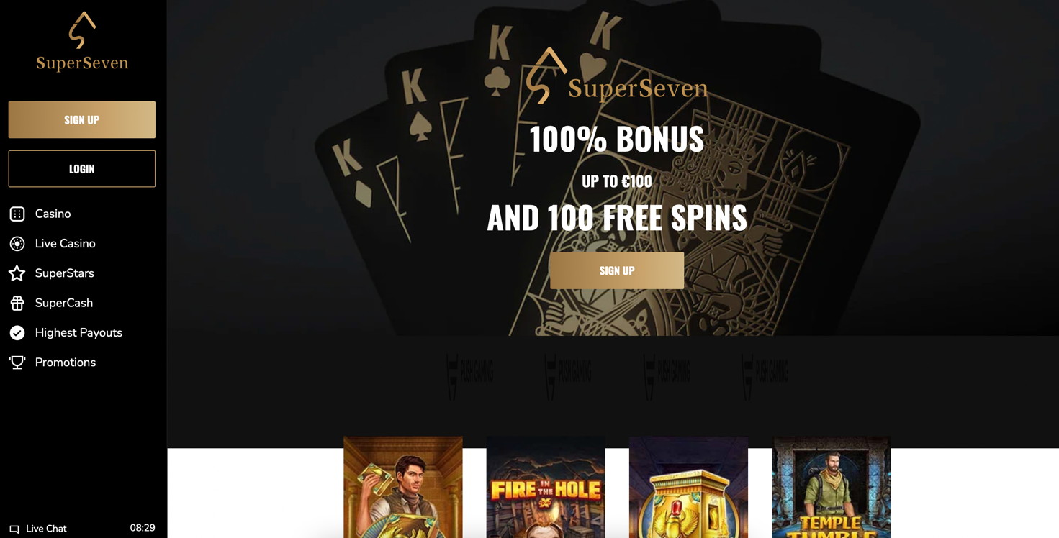Click the sidebar SIGN UP button
The height and width of the screenshot is (538, 1059).
tap(82, 120)
